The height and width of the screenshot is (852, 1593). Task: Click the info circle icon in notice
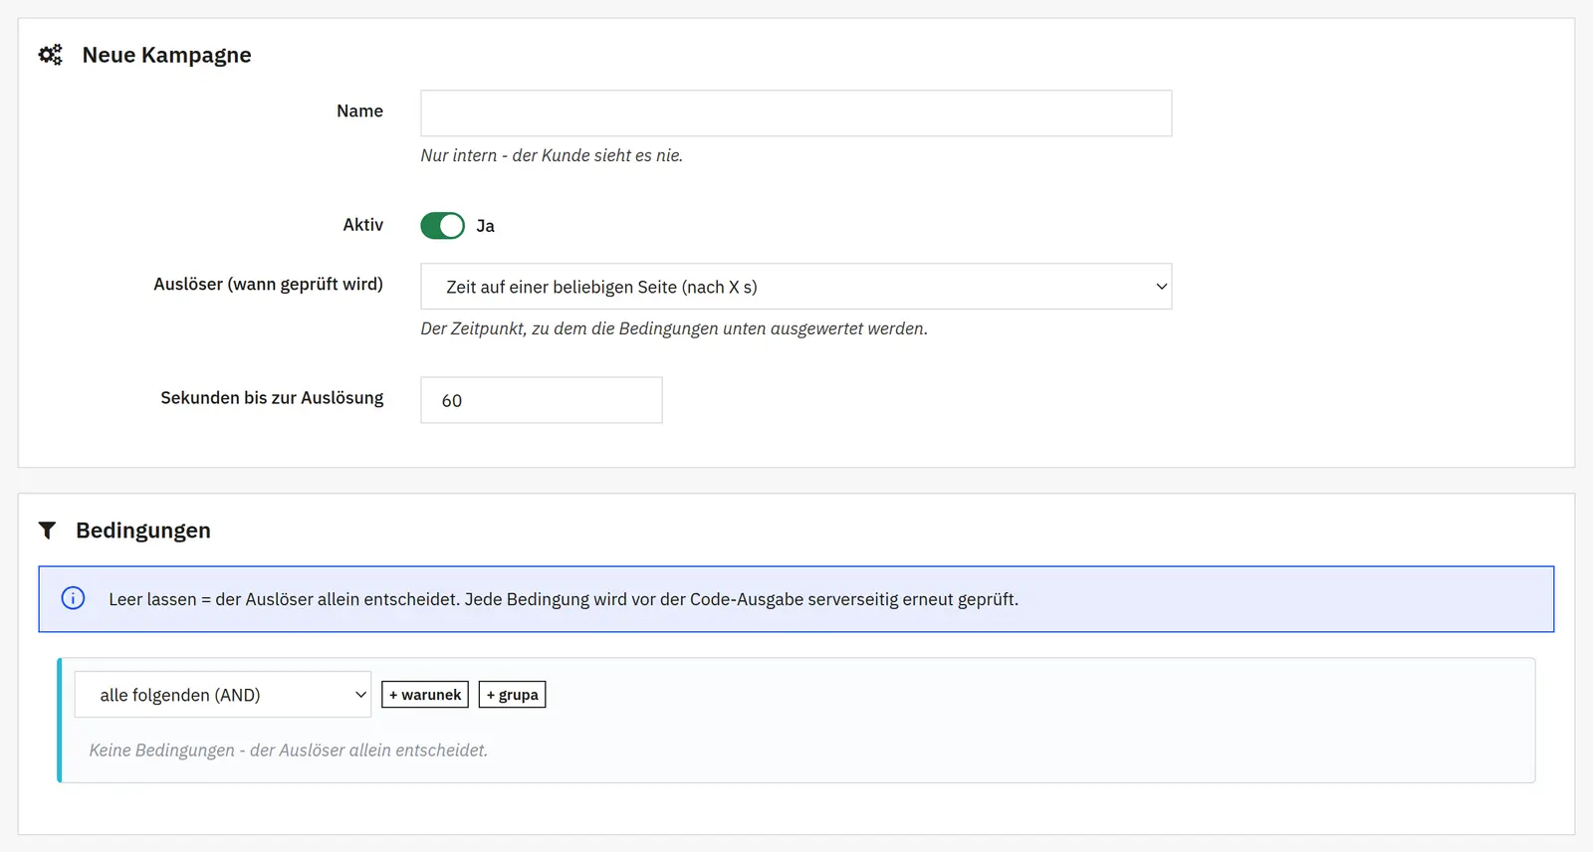click(x=73, y=598)
